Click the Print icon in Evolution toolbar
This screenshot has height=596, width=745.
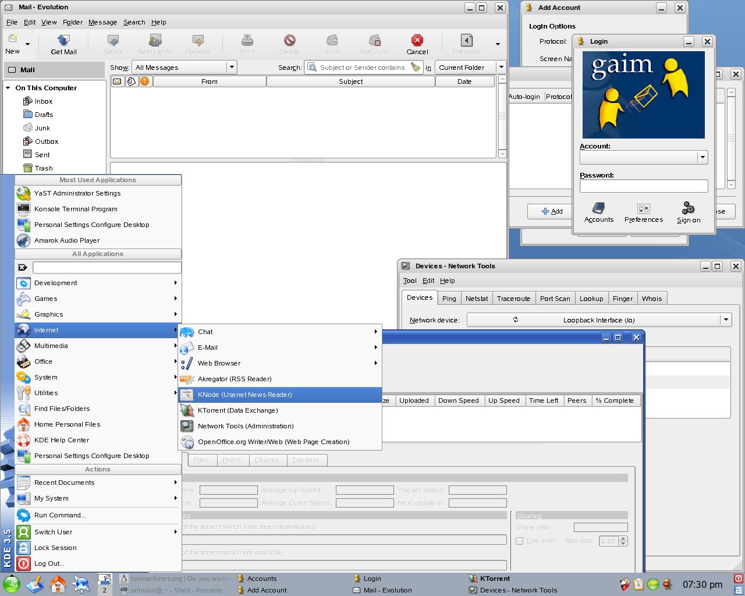(x=247, y=40)
